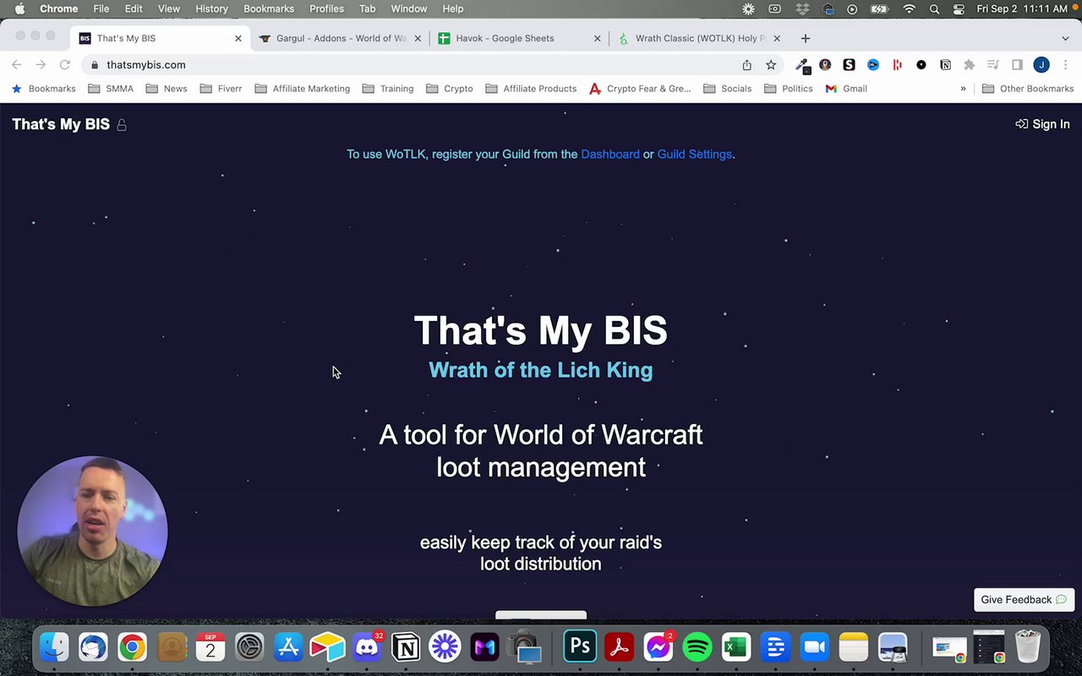This screenshot has height=676, width=1082.
Task: Click the Wi-Fi status icon
Action: [x=910, y=8]
